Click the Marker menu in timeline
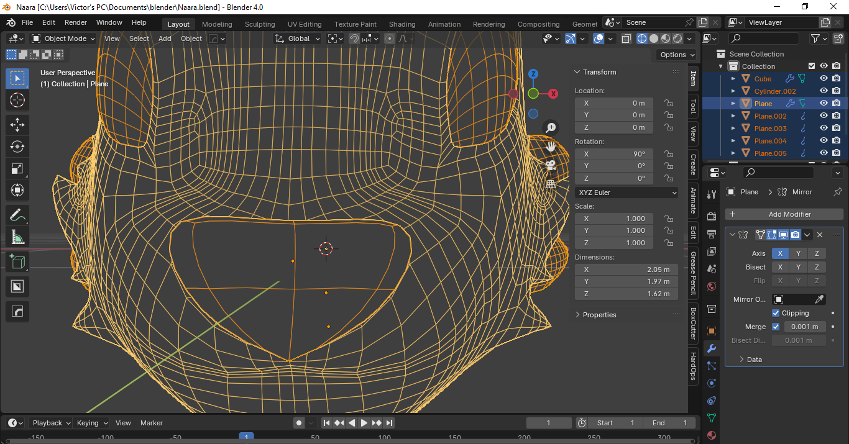The image size is (849, 444). coord(152,423)
